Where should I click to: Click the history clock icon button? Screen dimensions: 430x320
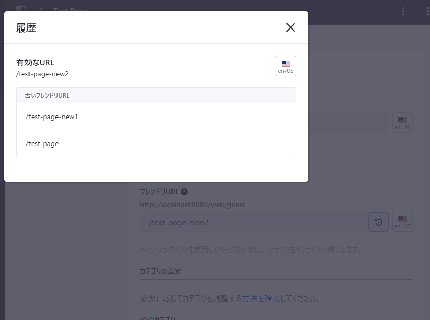pos(378,222)
